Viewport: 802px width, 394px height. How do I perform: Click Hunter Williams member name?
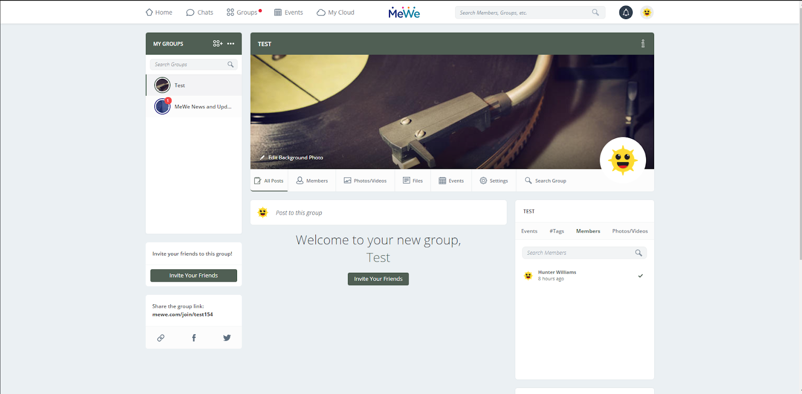tap(557, 272)
